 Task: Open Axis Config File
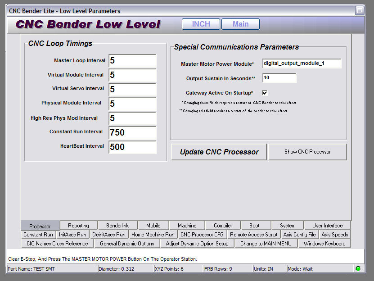299,235
